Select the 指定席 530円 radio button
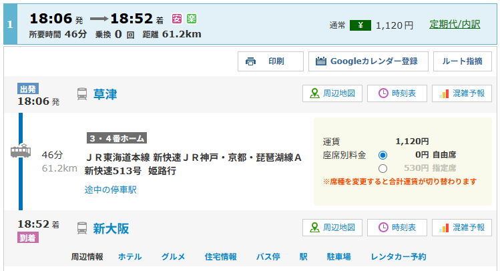Viewport: 500px width, 271px height. click(383, 168)
